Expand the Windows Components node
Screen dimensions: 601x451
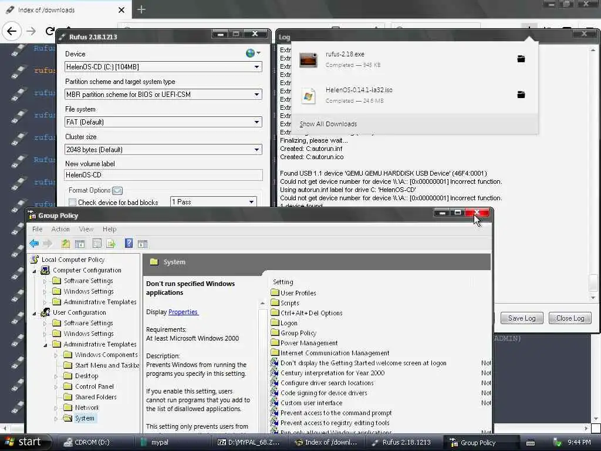pos(56,355)
